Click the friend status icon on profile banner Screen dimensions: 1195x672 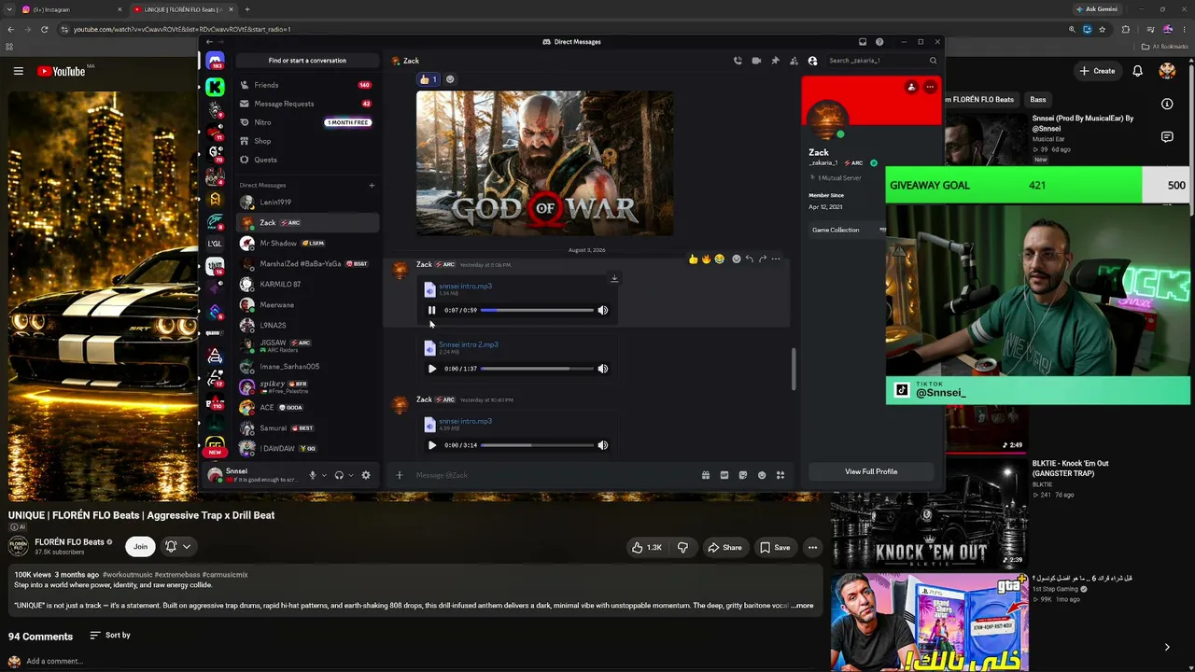click(911, 87)
